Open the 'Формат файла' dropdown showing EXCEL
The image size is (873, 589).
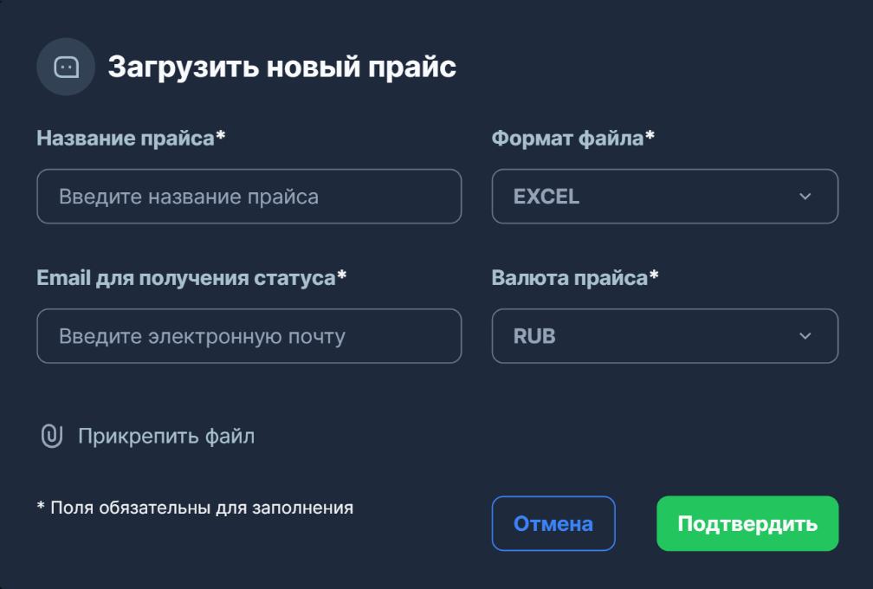pos(665,197)
